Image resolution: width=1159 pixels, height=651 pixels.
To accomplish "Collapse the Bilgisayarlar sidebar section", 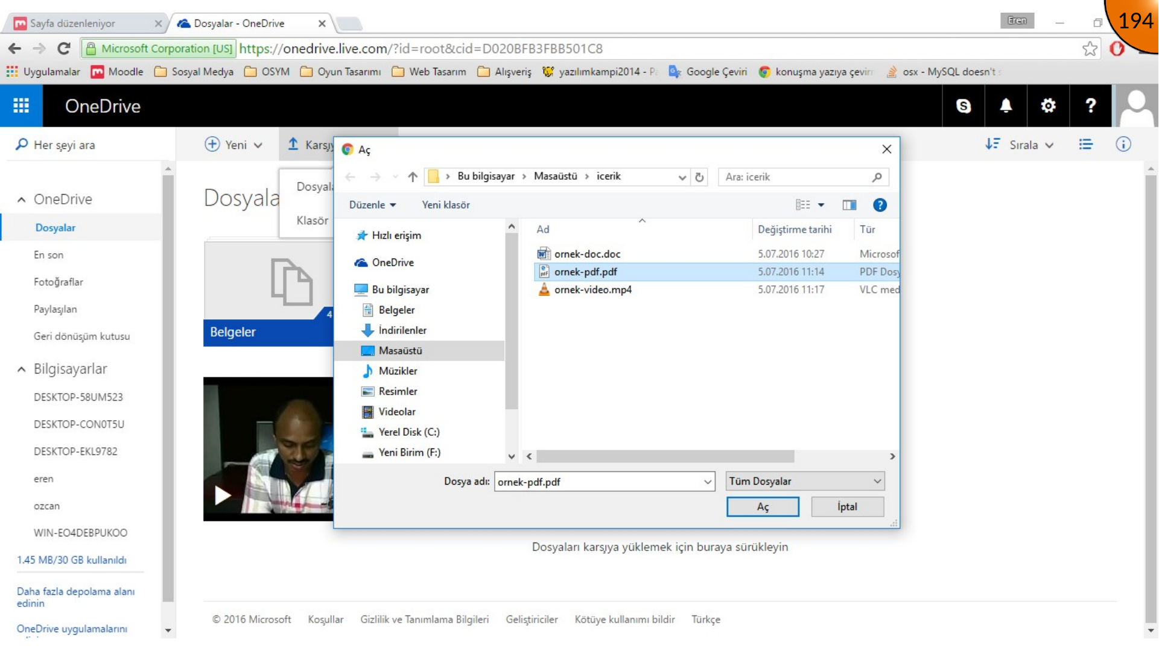I will 22,370.
